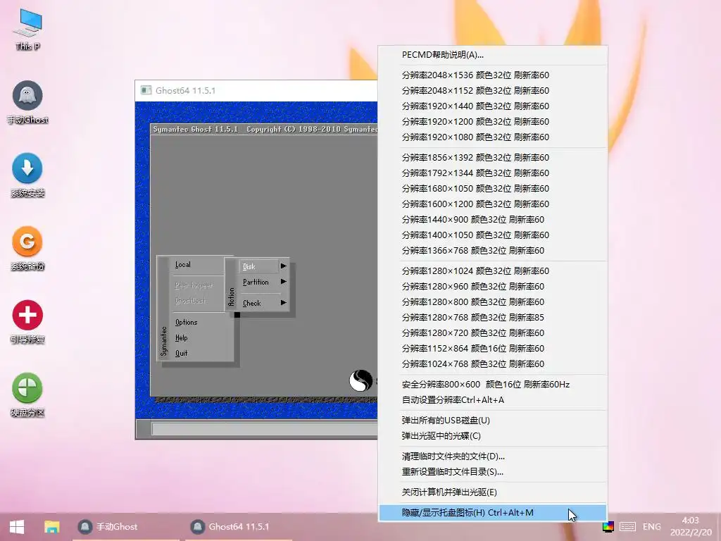Choose 分辨率1440×900 menu item
The width and height of the screenshot is (721, 541).
[x=492, y=220]
